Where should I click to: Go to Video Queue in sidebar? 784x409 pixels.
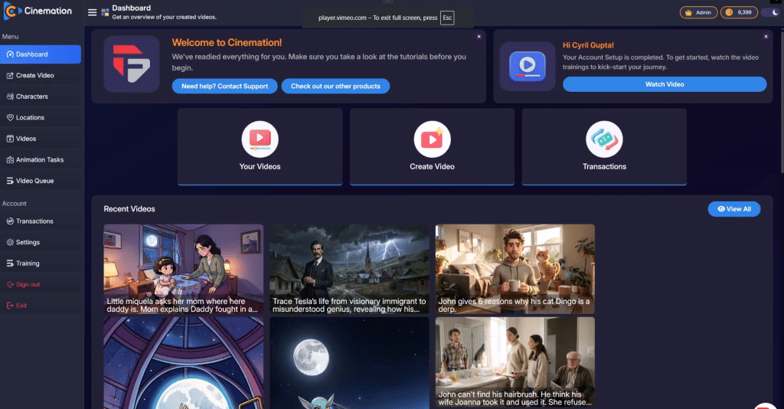34,181
